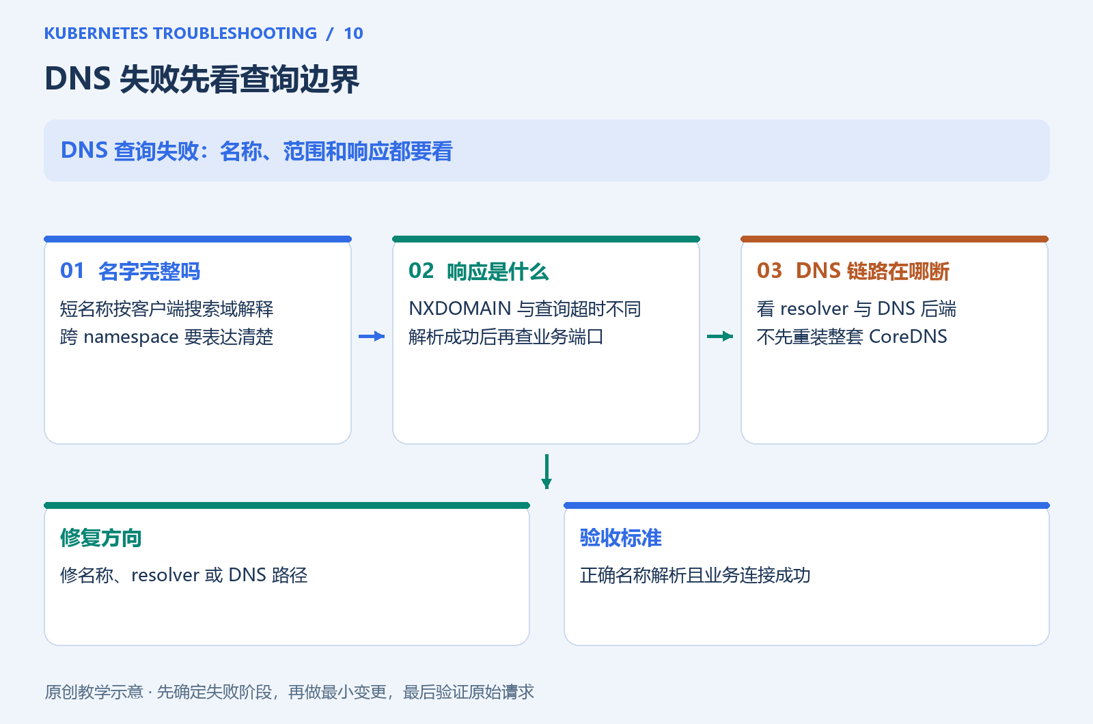Image resolution: width=1093 pixels, height=724 pixels.
Task: Select the title "DNS 失败先看查询边界"
Action: pyautogui.click(x=202, y=79)
